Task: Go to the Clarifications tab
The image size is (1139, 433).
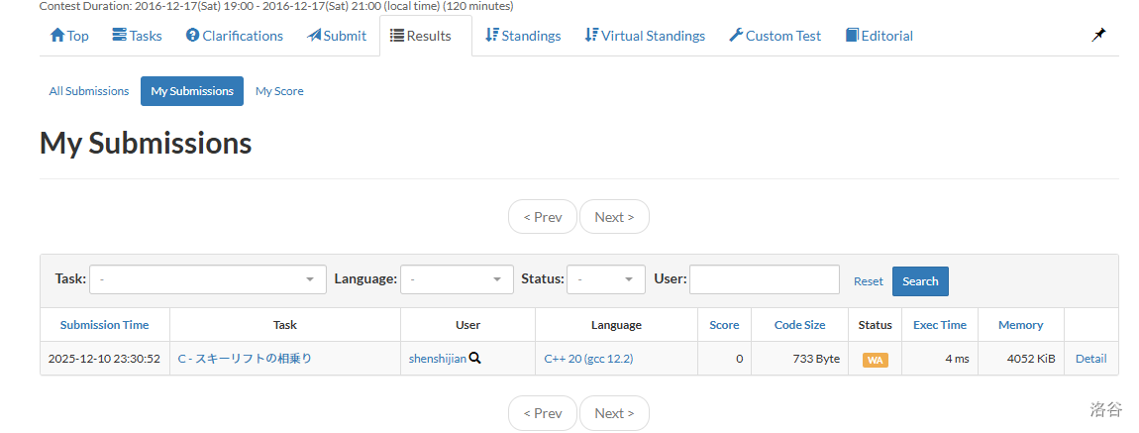Action: [235, 36]
